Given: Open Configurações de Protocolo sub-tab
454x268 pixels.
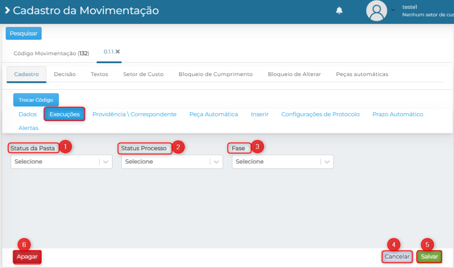Looking at the screenshot, I should [x=320, y=114].
